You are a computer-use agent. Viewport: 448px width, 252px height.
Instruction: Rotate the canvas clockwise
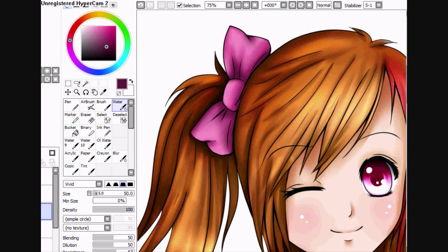click(301, 5)
